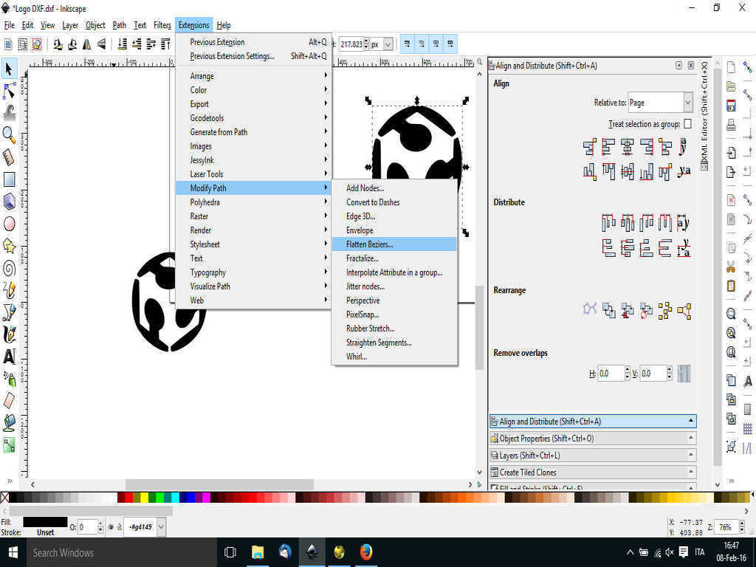Collapse Align and Distribute panel bar
This screenshot has height=567, width=756.
pyautogui.click(x=593, y=422)
